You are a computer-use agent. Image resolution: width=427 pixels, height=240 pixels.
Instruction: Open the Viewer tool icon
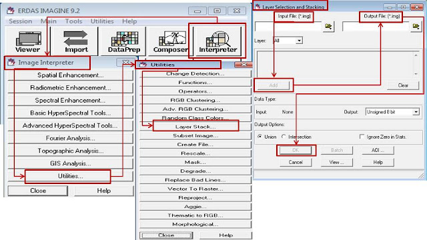(28, 41)
